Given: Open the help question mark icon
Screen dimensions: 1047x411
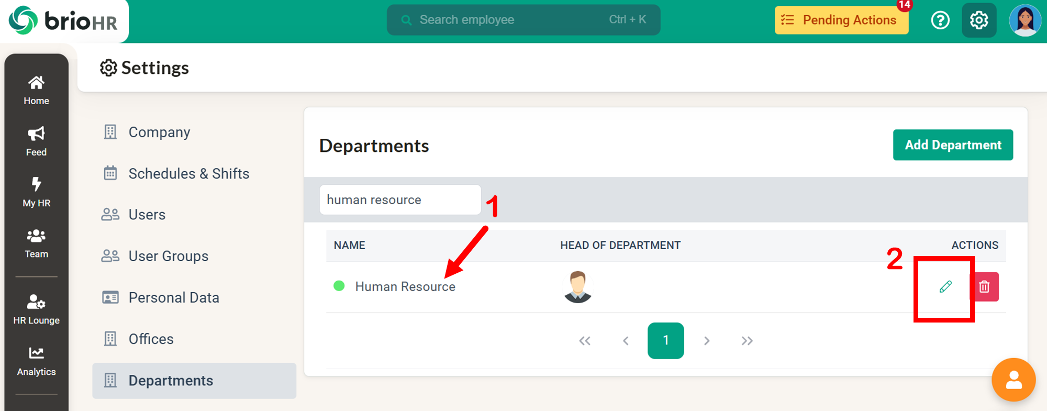Looking at the screenshot, I should point(940,20).
